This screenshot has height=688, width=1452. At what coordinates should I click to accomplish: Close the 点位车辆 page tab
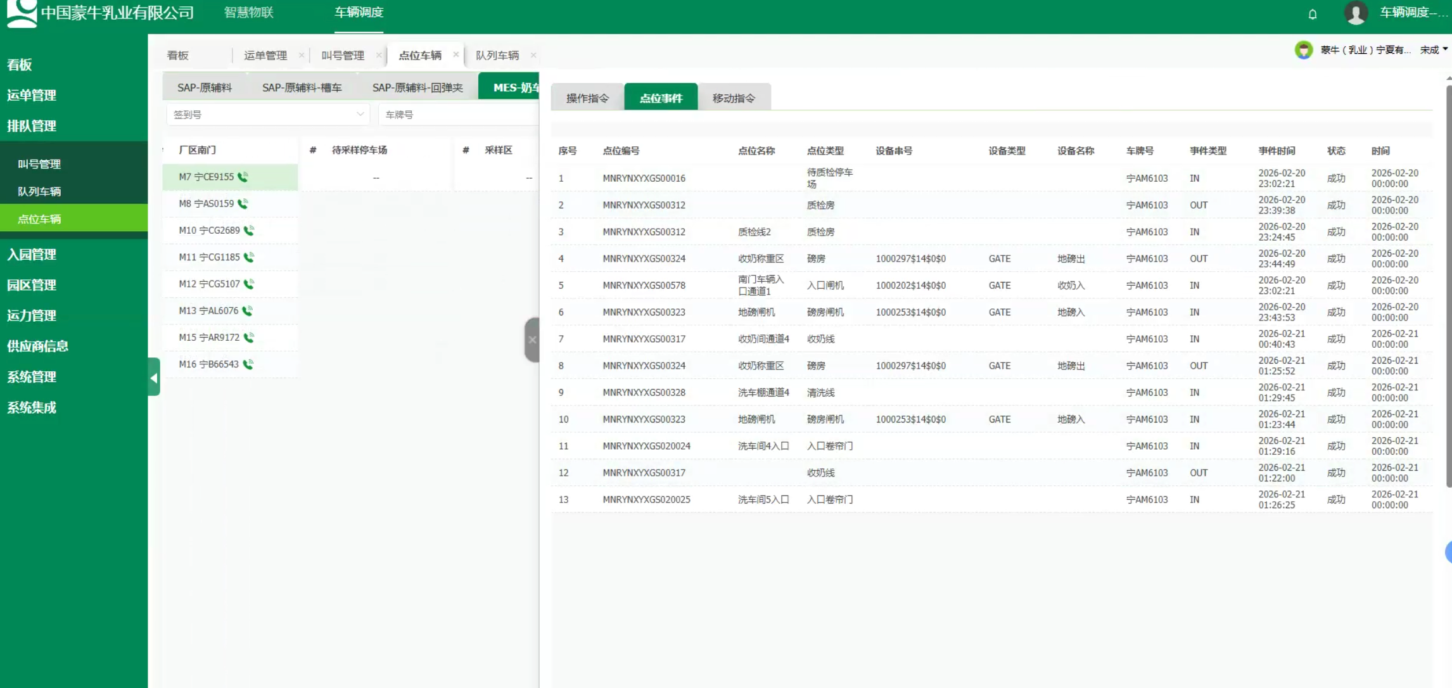point(455,54)
